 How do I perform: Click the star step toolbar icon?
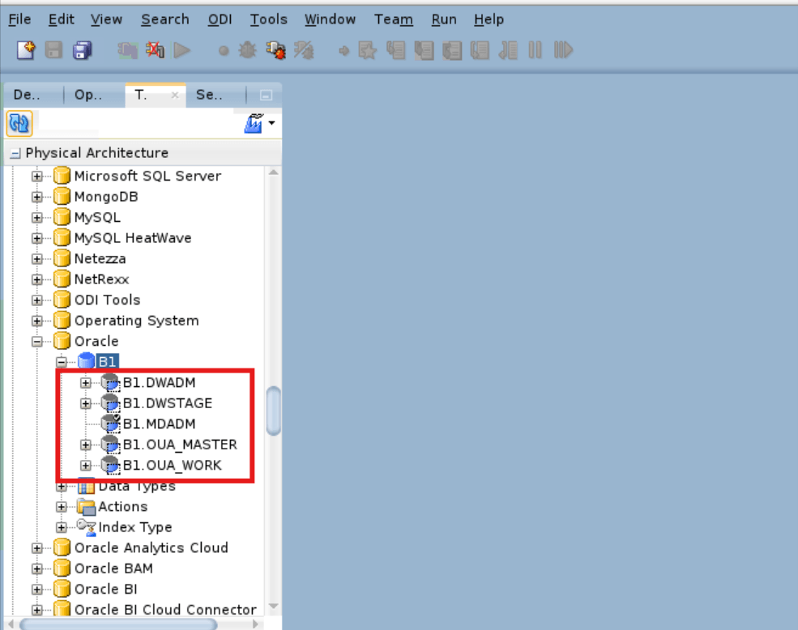tap(368, 50)
